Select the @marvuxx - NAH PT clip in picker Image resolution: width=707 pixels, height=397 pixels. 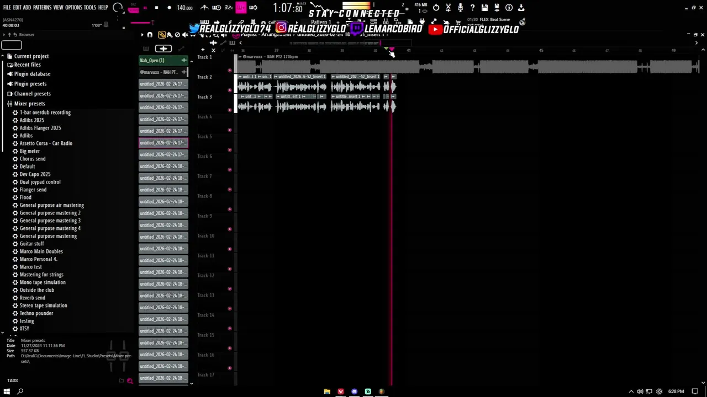click(x=163, y=72)
